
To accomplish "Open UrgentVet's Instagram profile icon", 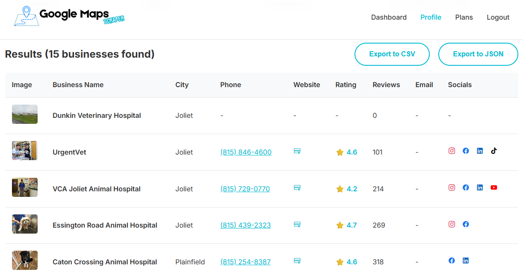I will [452, 151].
